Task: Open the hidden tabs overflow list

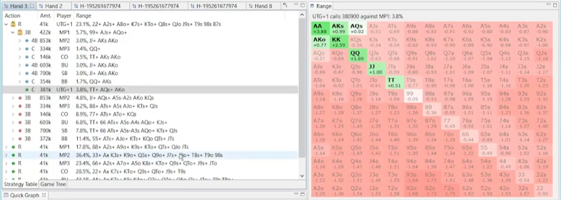Action: click(285, 6)
